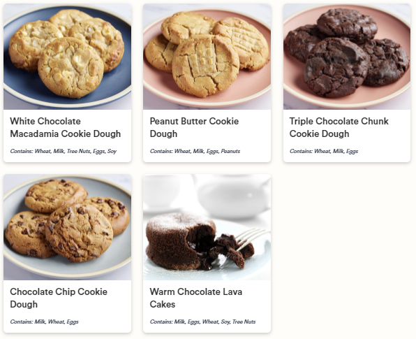Image resolution: width=416 pixels, height=339 pixels.
Task: Click the Chocolate Chip Cookie Dough title
Action: pyautogui.click(x=59, y=298)
